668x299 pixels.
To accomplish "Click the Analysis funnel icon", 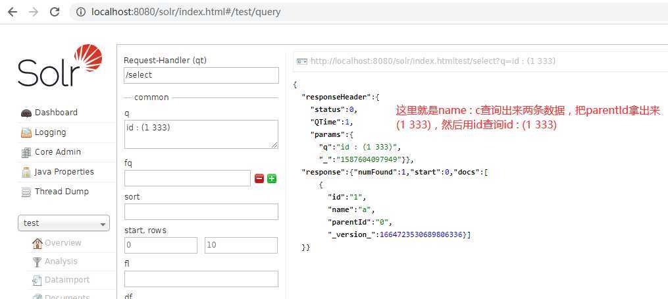I will click(x=38, y=261).
